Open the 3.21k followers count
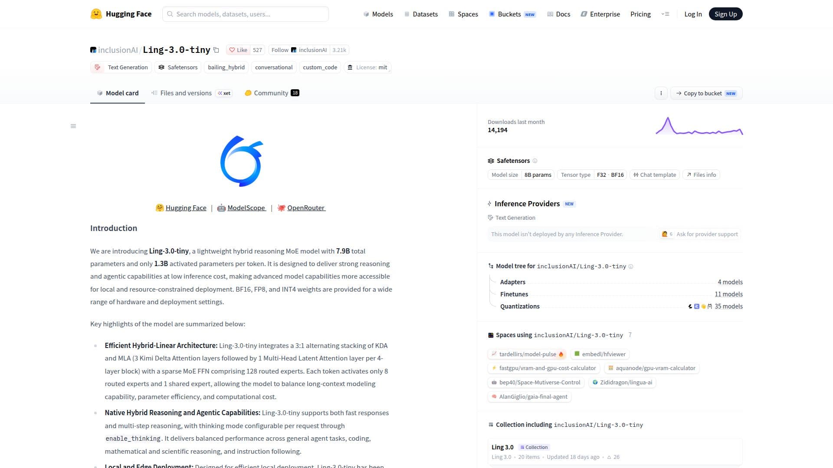 [339, 50]
